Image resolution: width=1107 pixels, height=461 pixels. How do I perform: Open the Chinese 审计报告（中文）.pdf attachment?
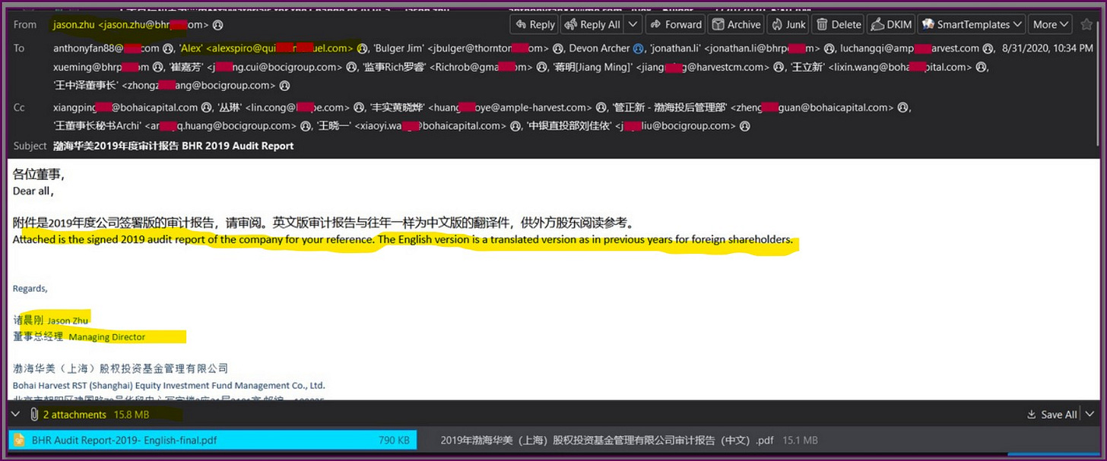pos(628,440)
